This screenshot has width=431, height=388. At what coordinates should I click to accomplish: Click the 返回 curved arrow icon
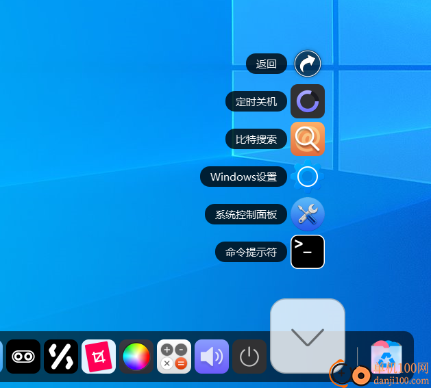[x=308, y=64]
